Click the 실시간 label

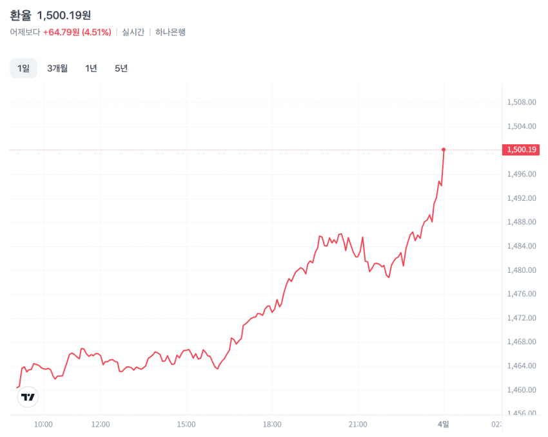[133, 32]
